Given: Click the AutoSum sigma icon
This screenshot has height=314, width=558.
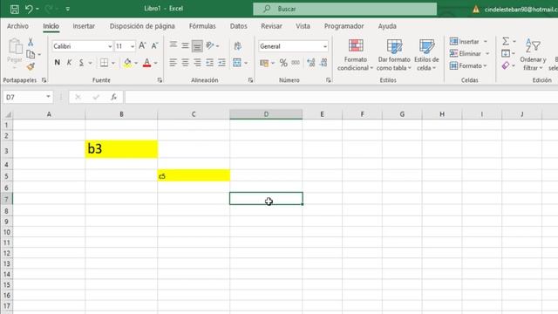Looking at the screenshot, I should [506, 41].
